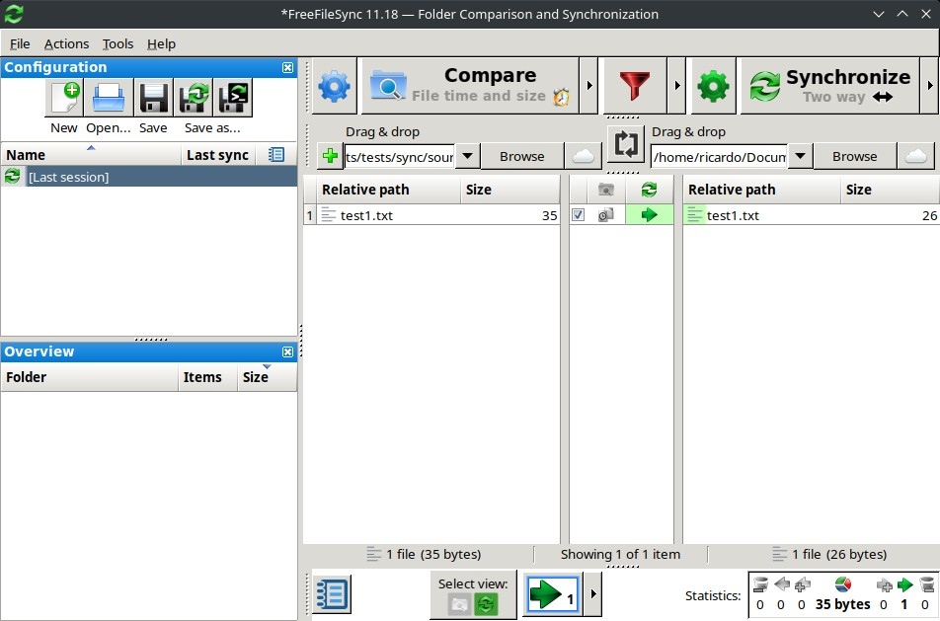The width and height of the screenshot is (940, 621).
Task: Sort configurations by Name column
Action: click(x=91, y=155)
